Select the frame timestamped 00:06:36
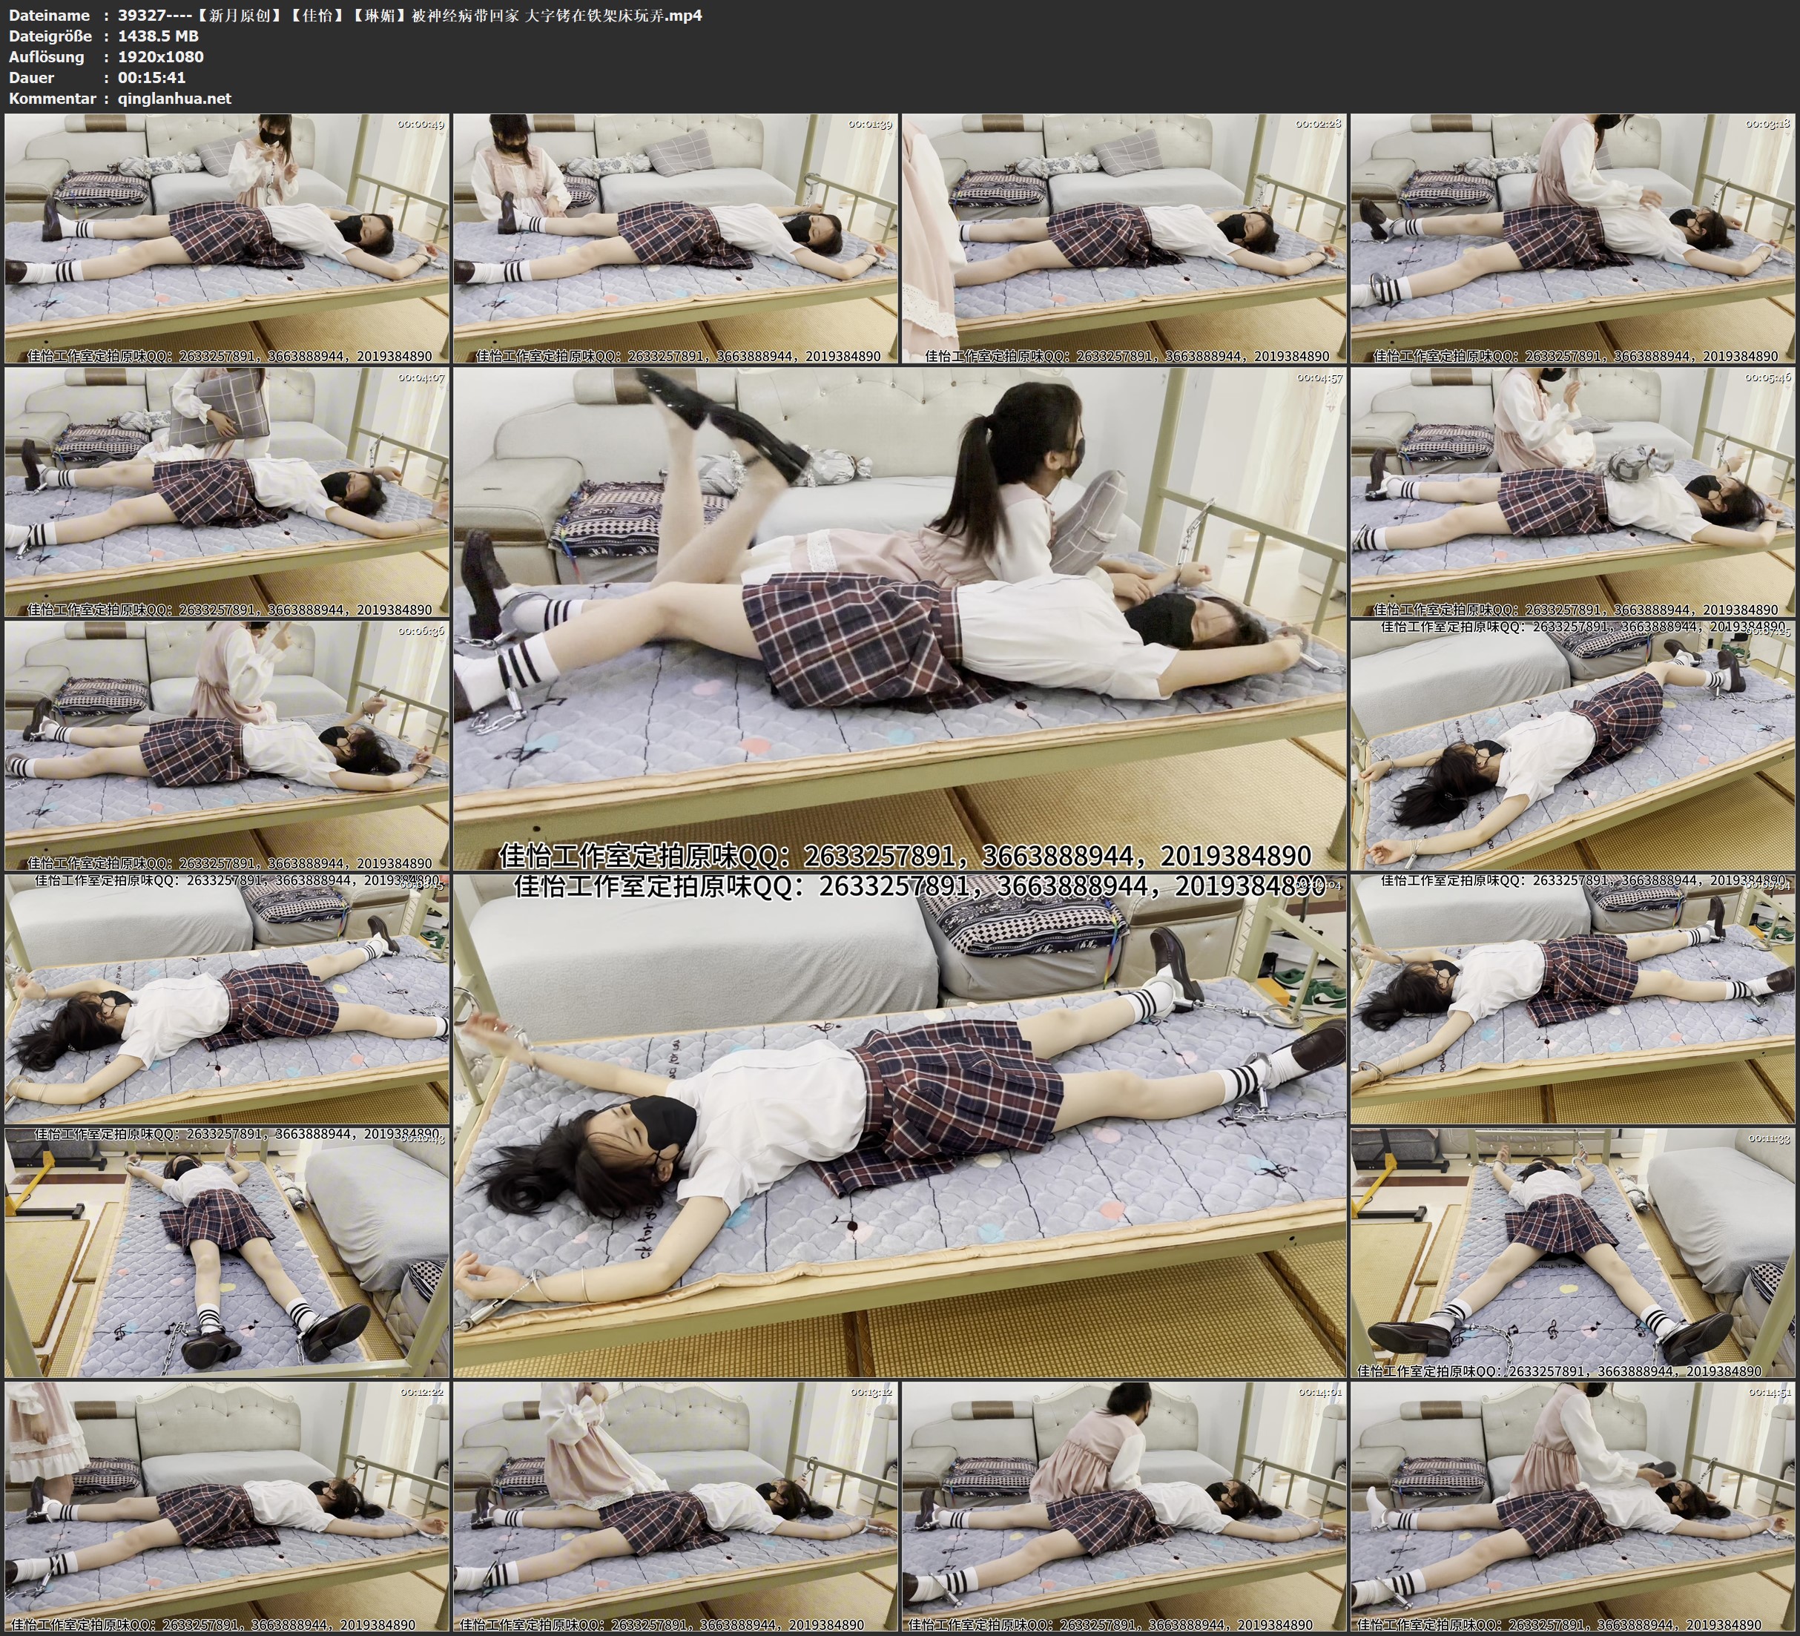Screen dimensions: 1800x1636 click(227, 745)
